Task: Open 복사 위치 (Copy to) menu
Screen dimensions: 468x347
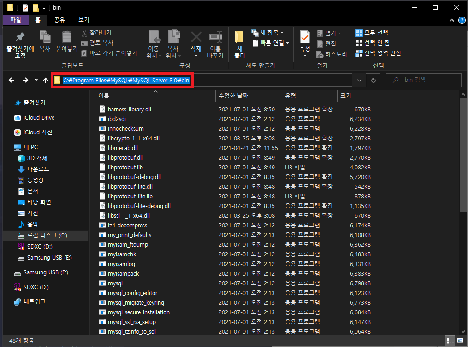Action: point(173,45)
